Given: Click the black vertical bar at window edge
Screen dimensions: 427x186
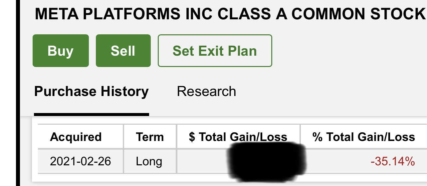Looking at the screenshot, I should [18, 93].
